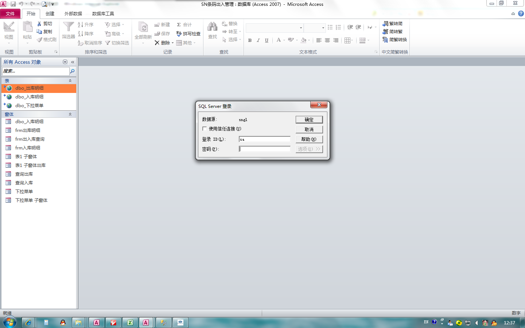Screen dimensions: 525x328
Task: Sort ascending with 升序
Action: [86, 24]
